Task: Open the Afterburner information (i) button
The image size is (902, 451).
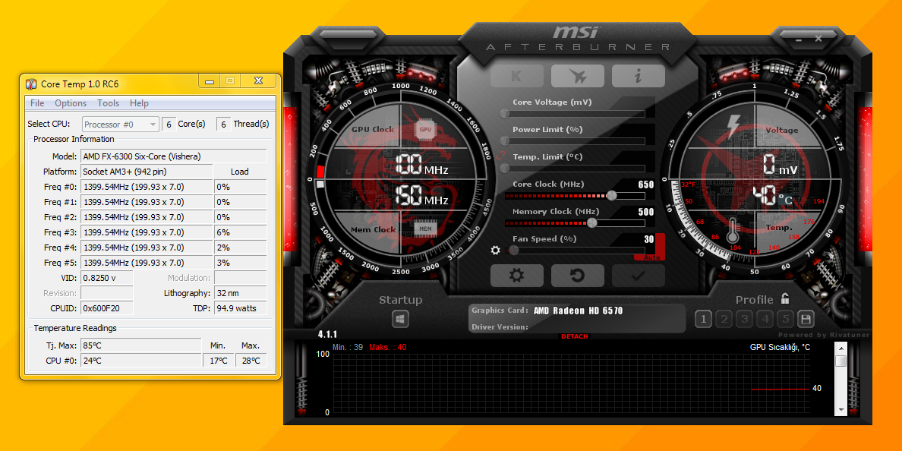Action: (638, 76)
